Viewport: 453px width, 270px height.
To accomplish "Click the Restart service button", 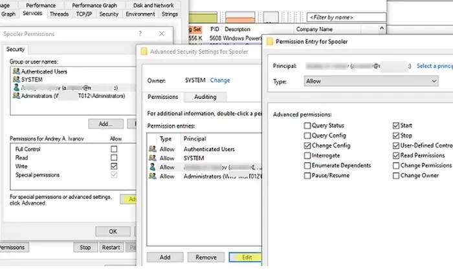I will point(112,247).
